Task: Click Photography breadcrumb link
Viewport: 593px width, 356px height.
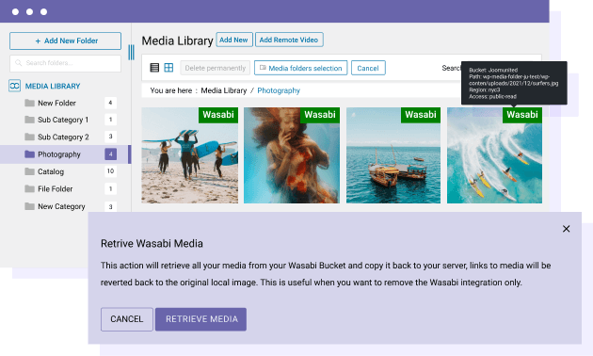Action: pyautogui.click(x=279, y=90)
